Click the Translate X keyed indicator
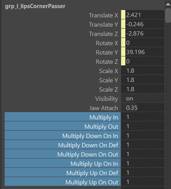 pos(123,15)
